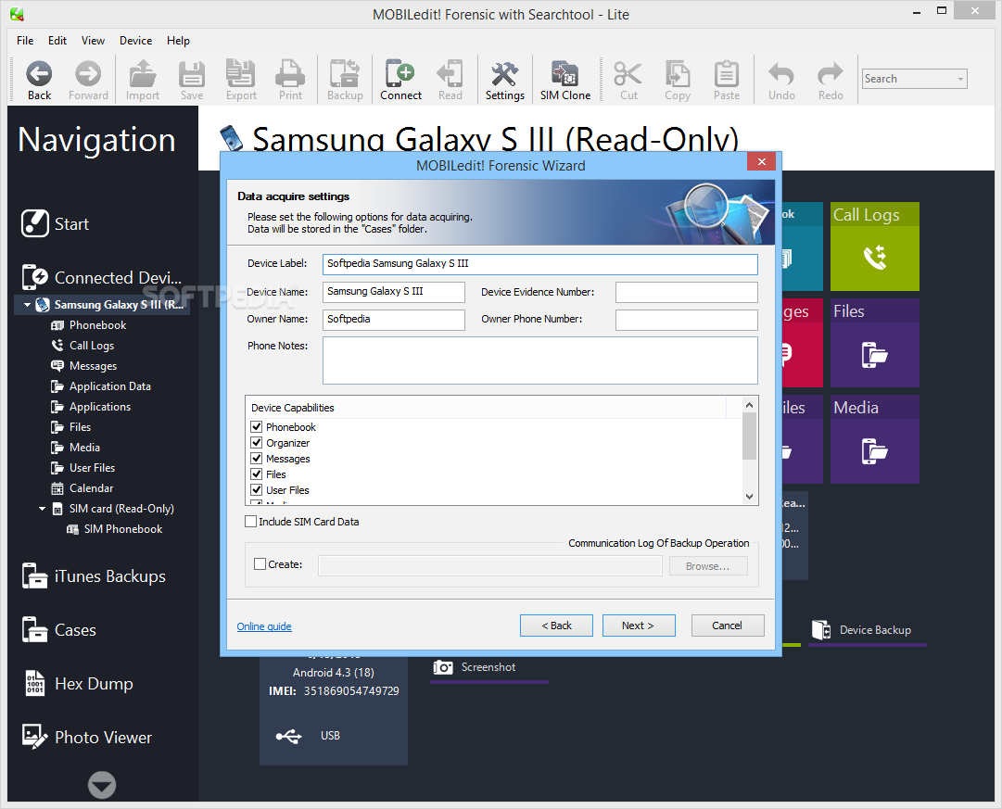Image resolution: width=1002 pixels, height=809 pixels.
Task: Click the Next > button
Action: tap(639, 626)
